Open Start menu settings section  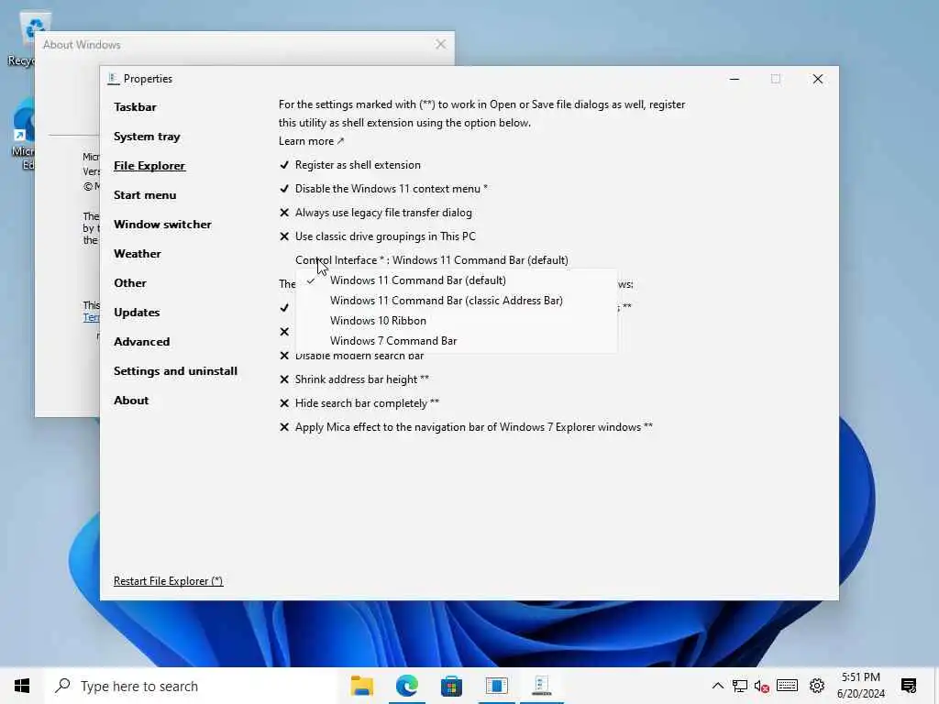click(145, 195)
